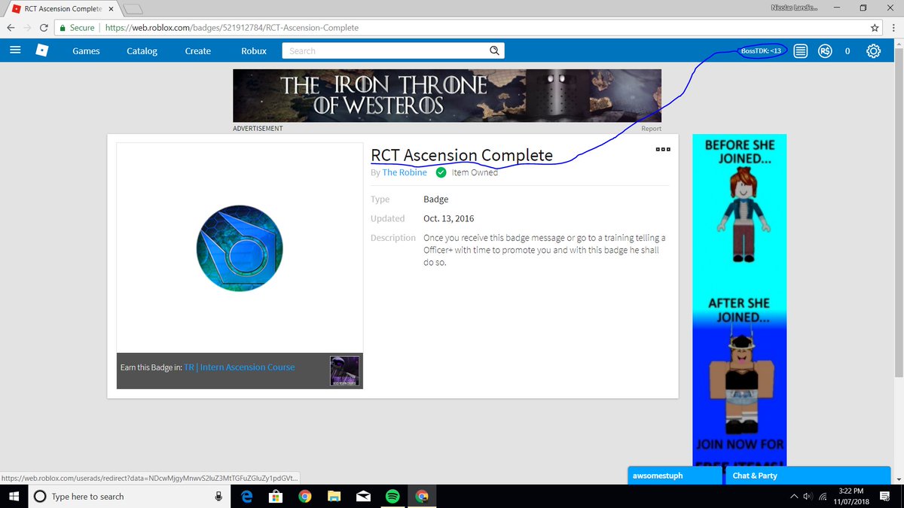The width and height of the screenshot is (904, 508).
Task: Click the search magnifier icon
Action: [494, 50]
